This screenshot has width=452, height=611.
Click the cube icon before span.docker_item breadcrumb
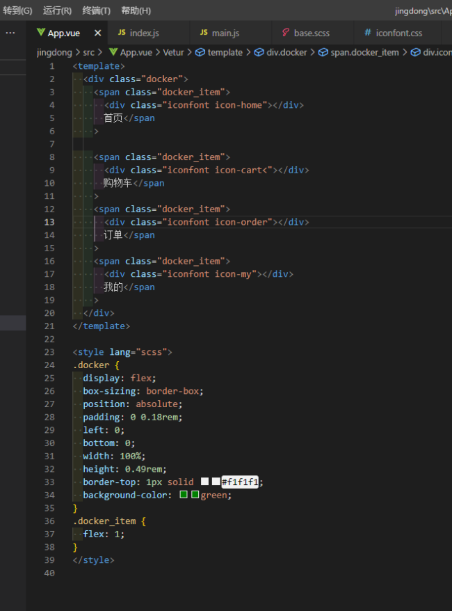[323, 52]
